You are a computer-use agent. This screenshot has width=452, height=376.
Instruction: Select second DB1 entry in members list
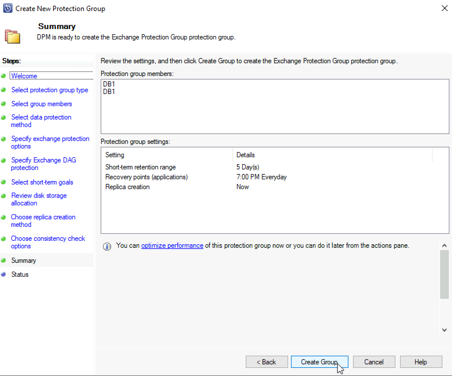[x=109, y=92]
